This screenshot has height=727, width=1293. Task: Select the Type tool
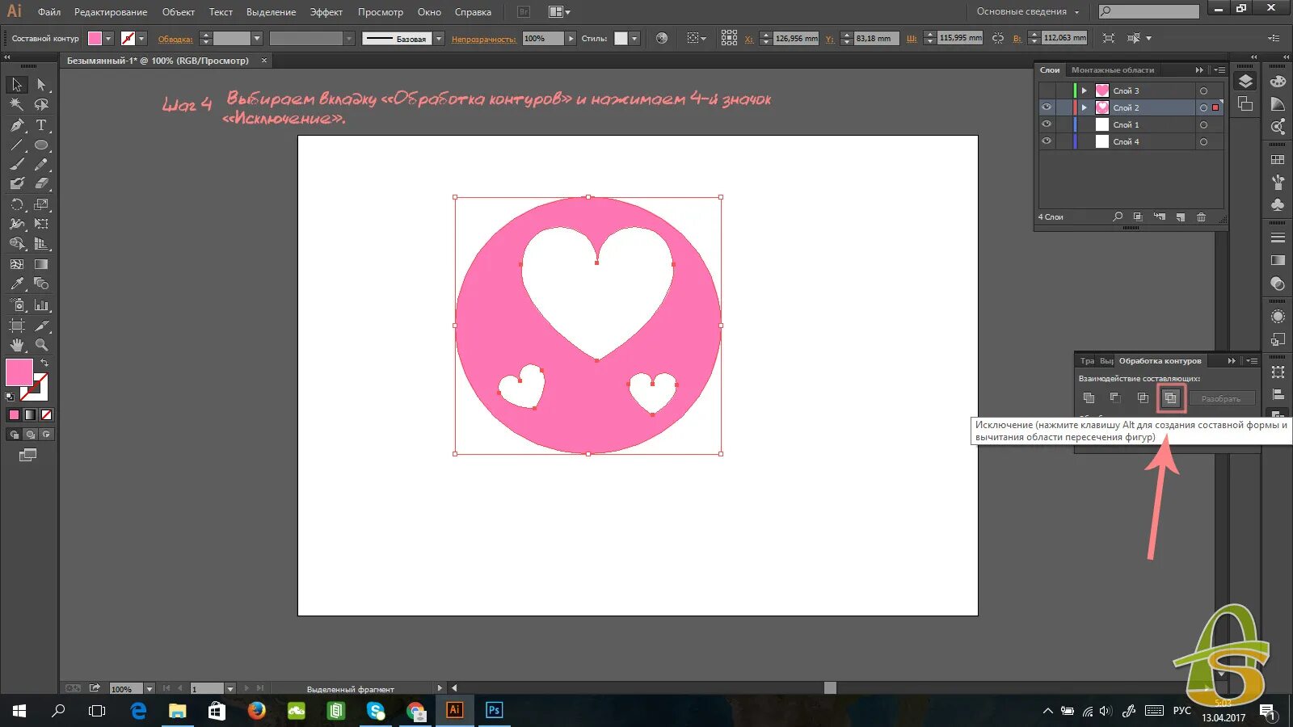click(41, 125)
